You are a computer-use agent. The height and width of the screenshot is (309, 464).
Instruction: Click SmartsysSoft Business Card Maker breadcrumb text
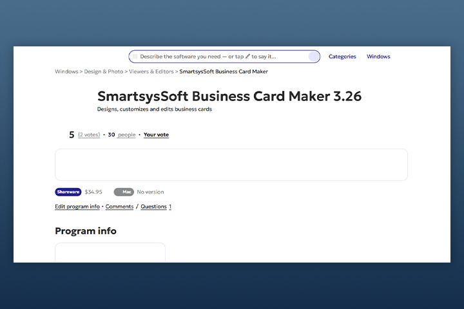pos(224,71)
